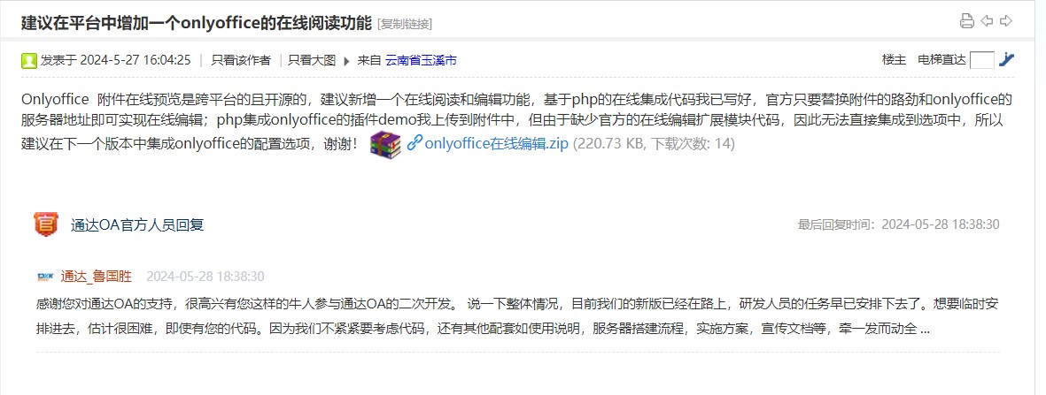Expand the truncated reply via trailing ellipsis
The image size is (1046, 395).
click(925, 329)
